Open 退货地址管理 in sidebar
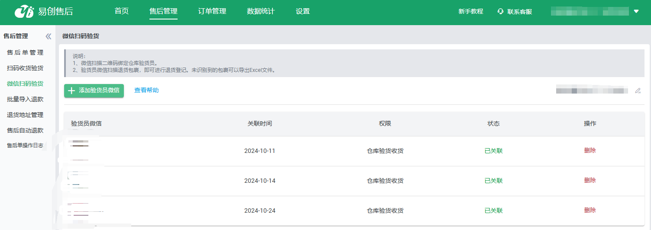This screenshot has height=230, width=651. tap(25, 115)
